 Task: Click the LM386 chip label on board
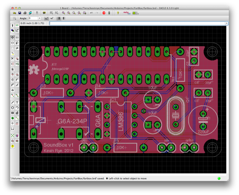[x=121, y=121]
